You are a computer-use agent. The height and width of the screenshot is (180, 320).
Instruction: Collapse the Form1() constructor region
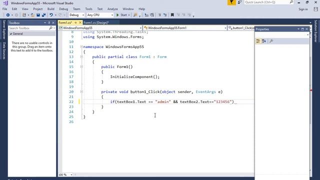point(81,66)
